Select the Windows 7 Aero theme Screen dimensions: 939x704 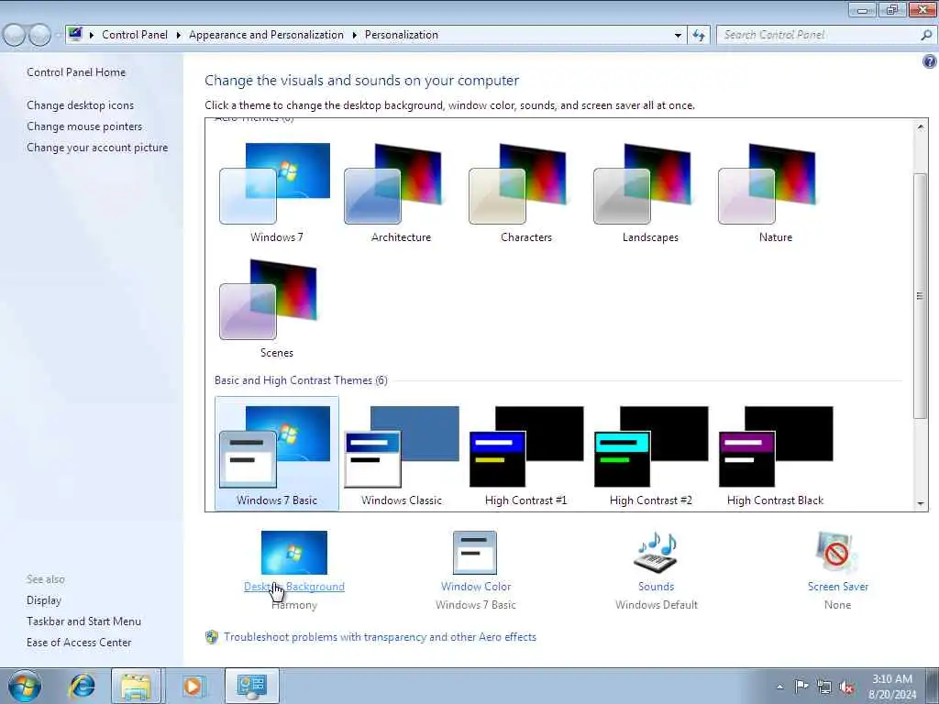(x=276, y=192)
